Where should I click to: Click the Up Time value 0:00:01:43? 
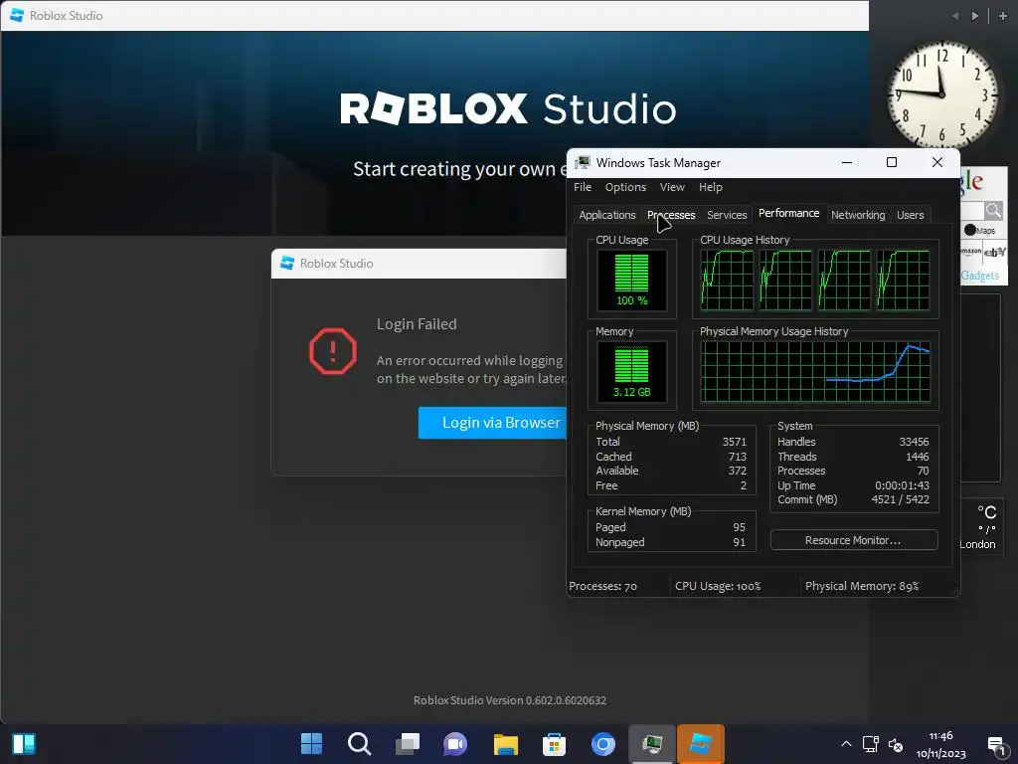point(902,485)
